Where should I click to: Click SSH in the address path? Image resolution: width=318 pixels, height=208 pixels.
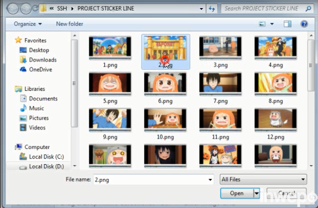click(x=62, y=9)
